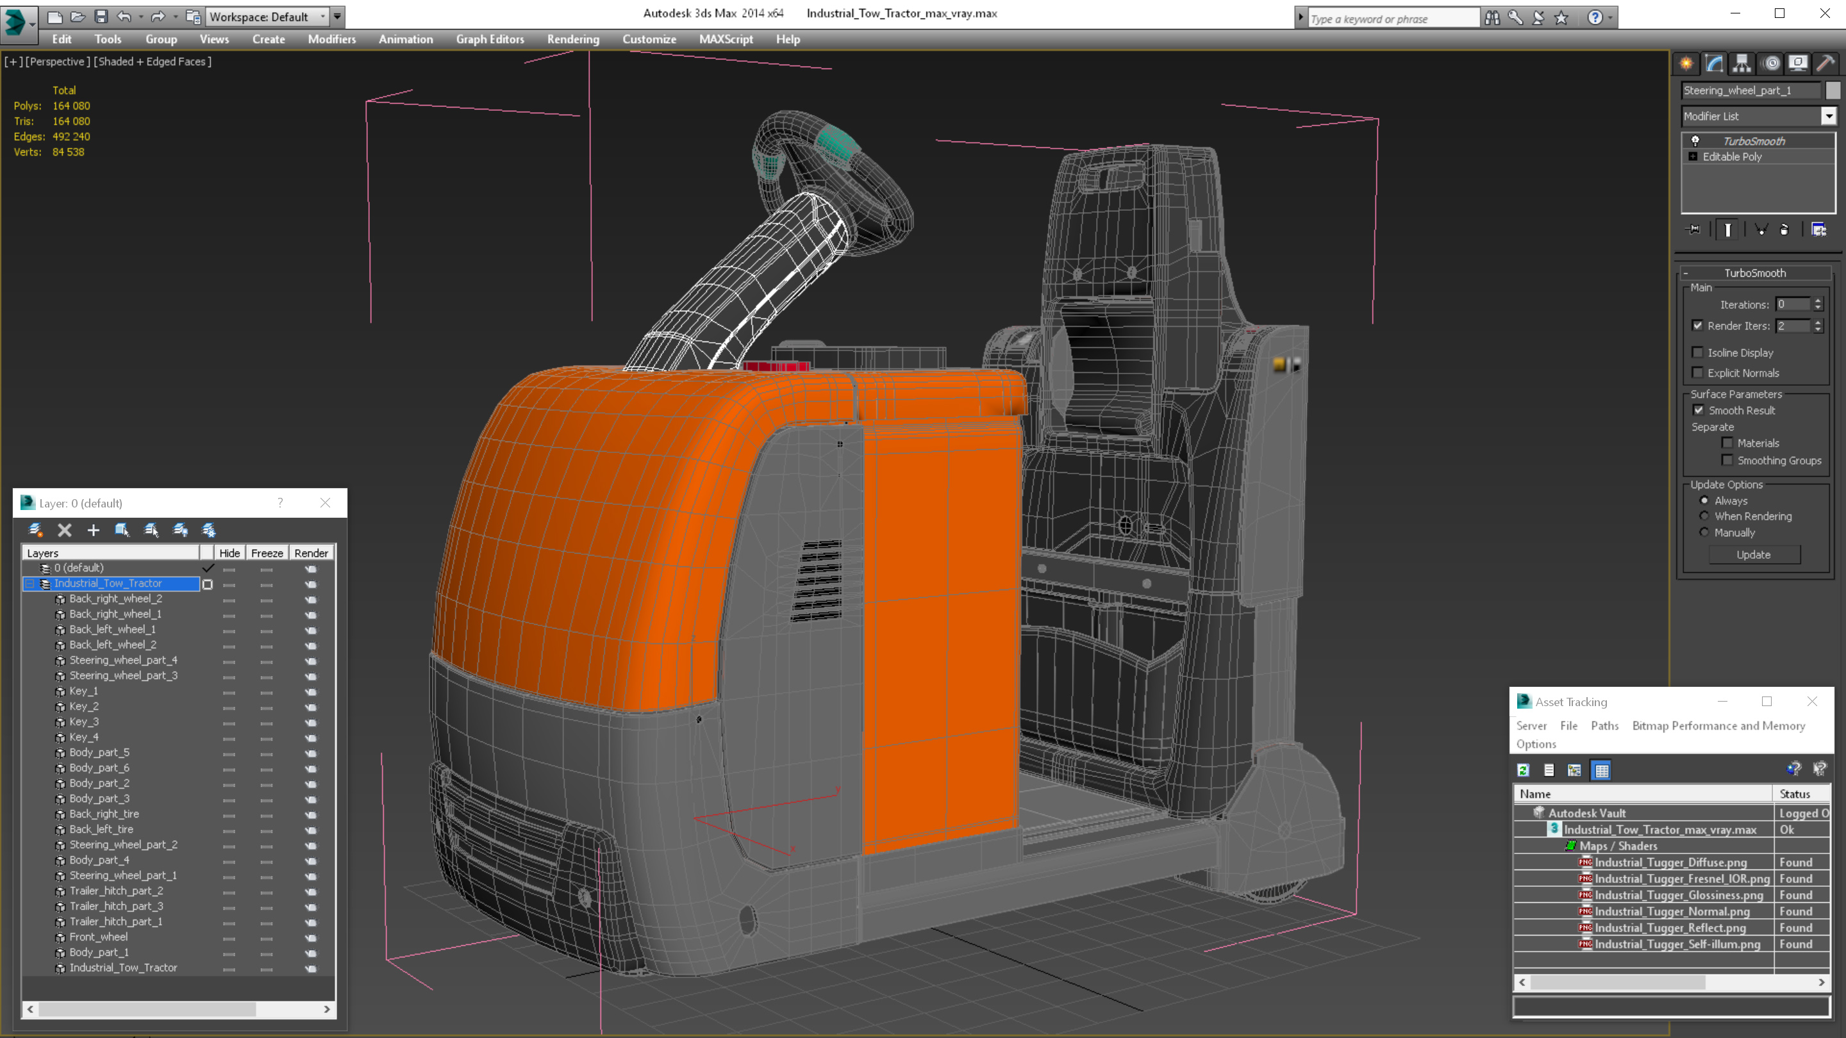Screen dimensions: 1846x1038
Task: Click the Save File icon in quick toolbar
Action: [101, 16]
